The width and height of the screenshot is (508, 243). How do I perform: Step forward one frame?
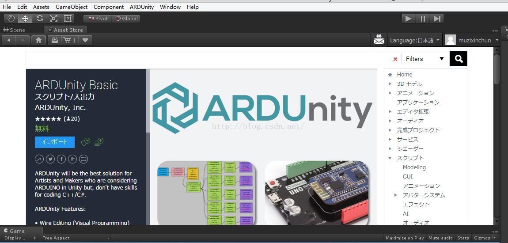click(437, 19)
